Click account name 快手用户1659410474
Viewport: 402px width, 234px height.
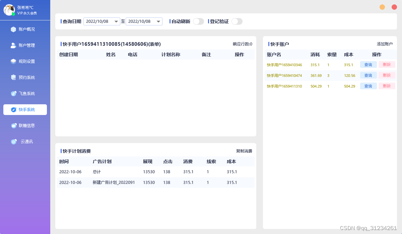[284, 76]
